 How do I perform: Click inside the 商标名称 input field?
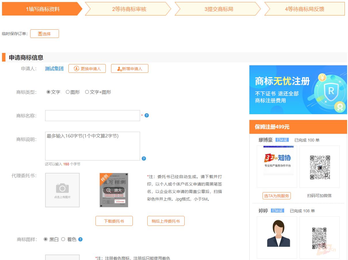(x=92, y=116)
